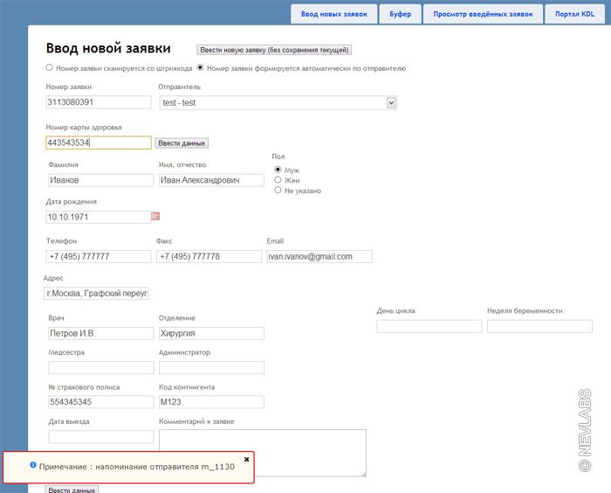Select automatic request number by sender option
The height and width of the screenshot is (493, 611).
click(x=201, y=68)
